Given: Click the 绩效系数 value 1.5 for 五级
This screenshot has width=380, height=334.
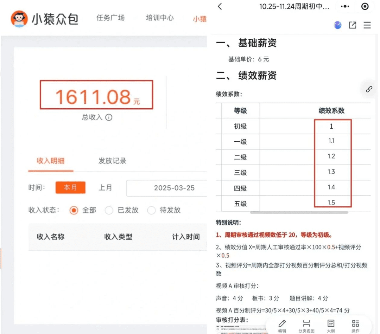Looking at the screenshot, I should [x=331, y=203].
